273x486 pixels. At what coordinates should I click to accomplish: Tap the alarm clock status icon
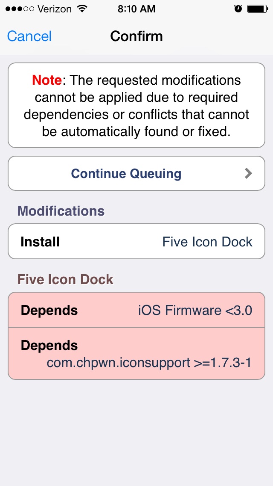tap(238, 9)
